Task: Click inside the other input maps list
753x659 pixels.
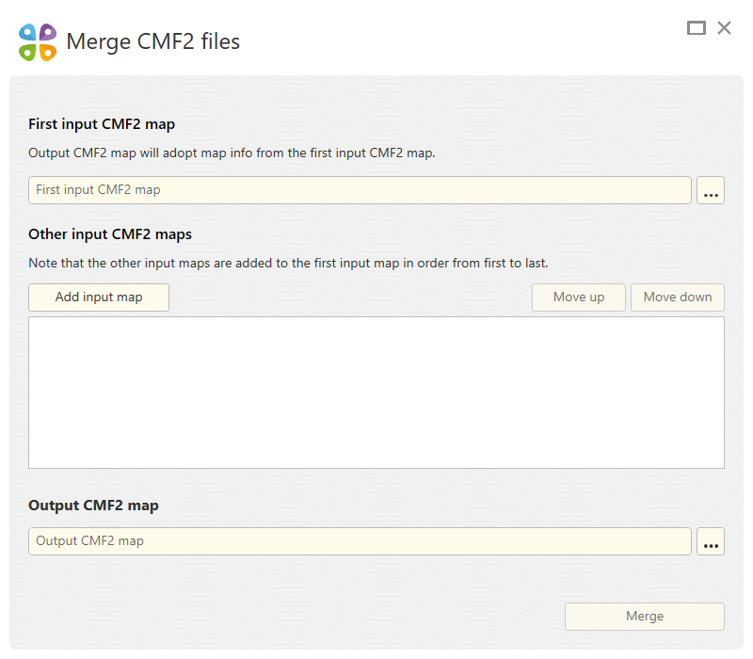Action: pos(376,393)
